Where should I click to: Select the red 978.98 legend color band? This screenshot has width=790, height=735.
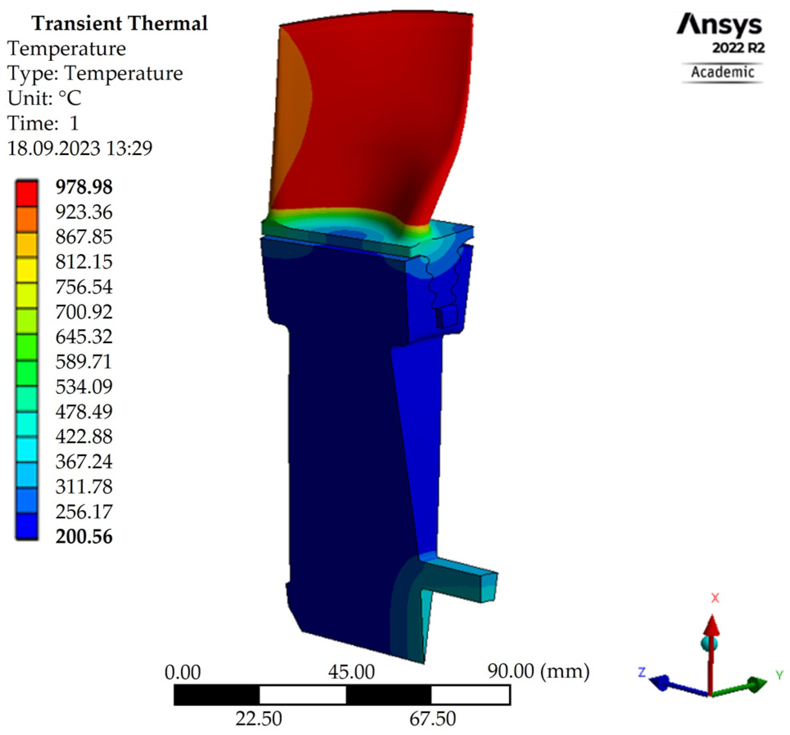pyautogui.click(x=27, y=193)
